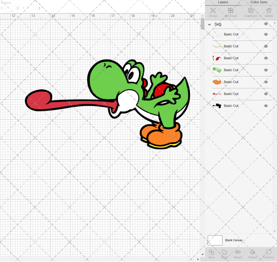Hide the orange shoes Basic Cut layer
The width and height of the screenshot is (277, 262).
(x=266, y=82)
